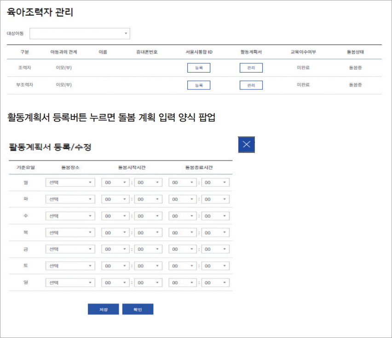Viewport: 392px width, 338px height.
Task: Click 등록 for 부조력자 서울시통합 ID
Action: coord(198,85)
